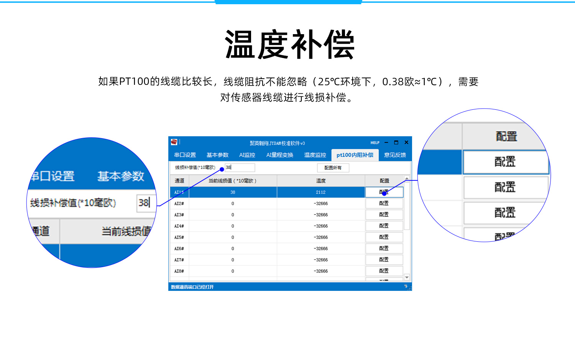This screenshot has width=575, height=340.
Task: Click the 配置 button for channel AI2#
Action: [x=385, y=203]
